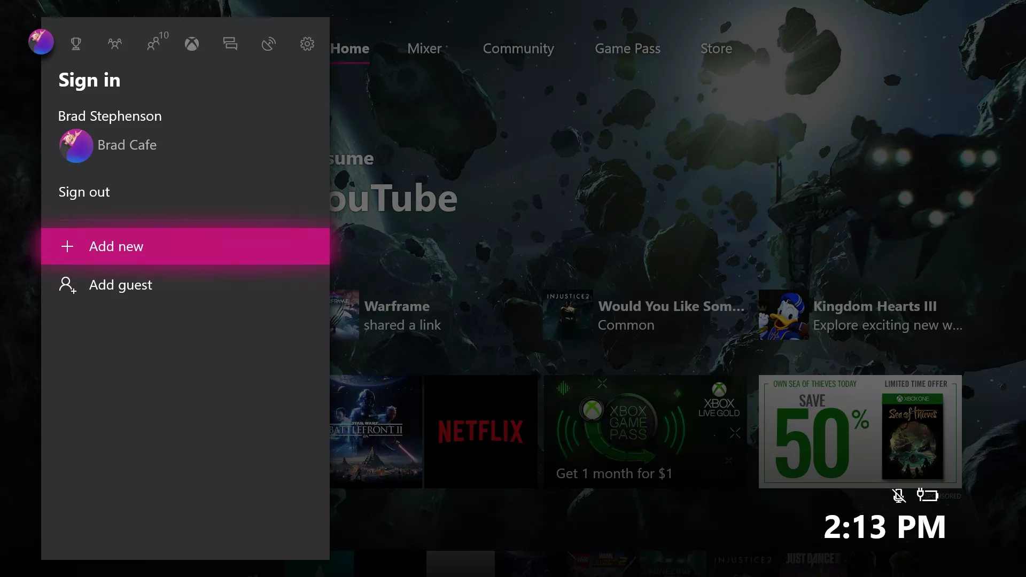Click the Brad Stephenson account name
This screenshot has height=577, width=1026.
110,116
